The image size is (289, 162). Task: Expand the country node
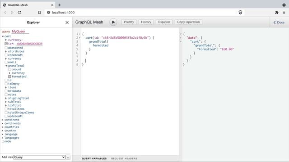click(2, 130)
